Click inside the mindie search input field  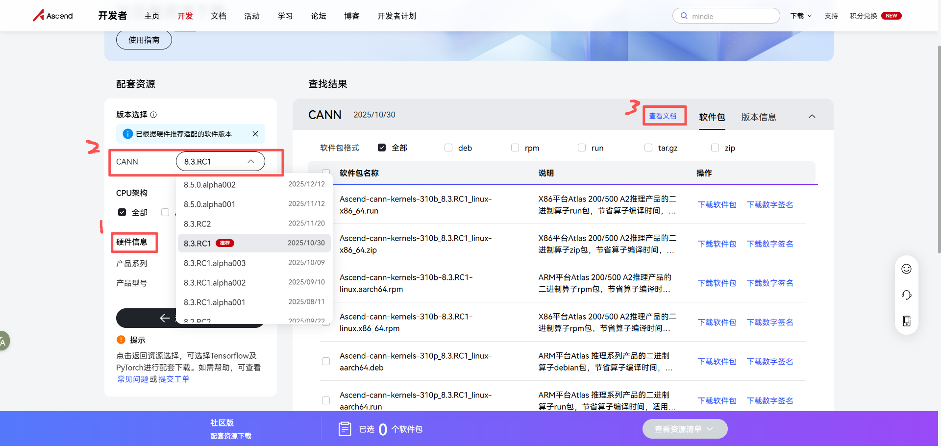click(725, 16)
